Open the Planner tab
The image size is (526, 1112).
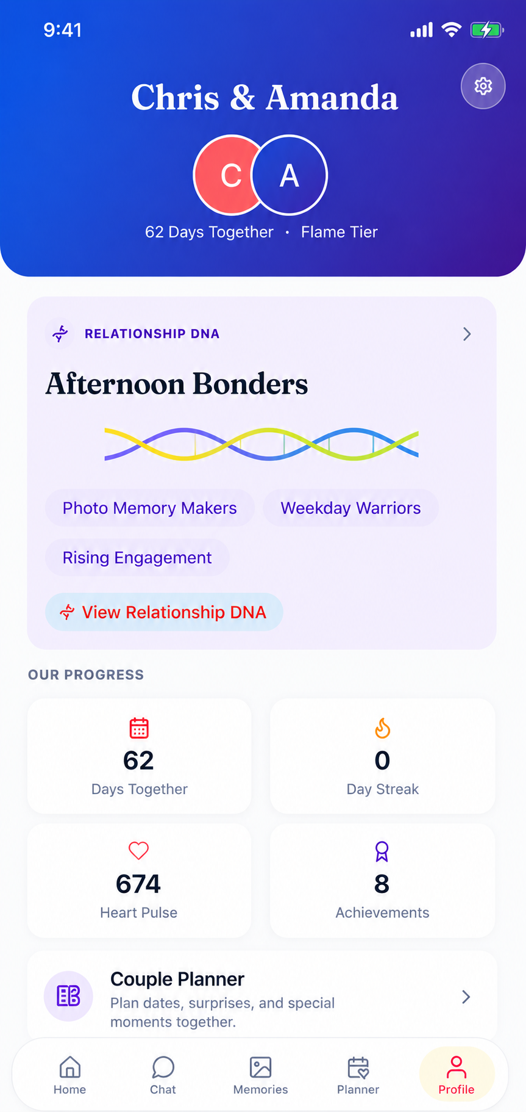click(x=358, y=1075)
